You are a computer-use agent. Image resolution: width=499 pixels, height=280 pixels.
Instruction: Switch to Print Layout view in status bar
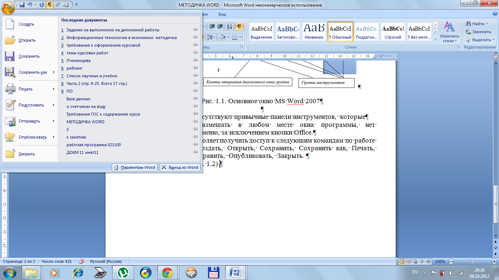click(x=402, y=261)
